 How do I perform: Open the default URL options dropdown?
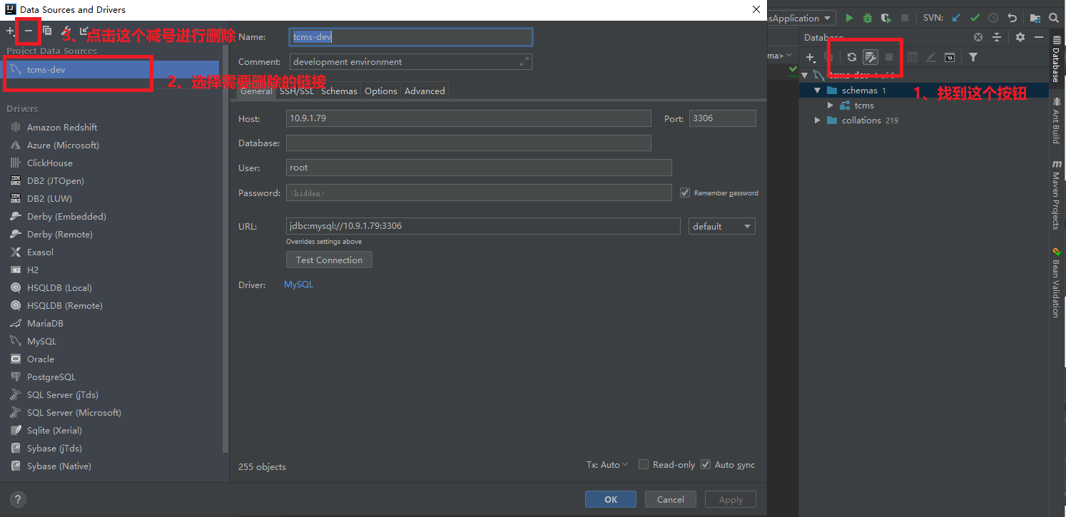721,226
